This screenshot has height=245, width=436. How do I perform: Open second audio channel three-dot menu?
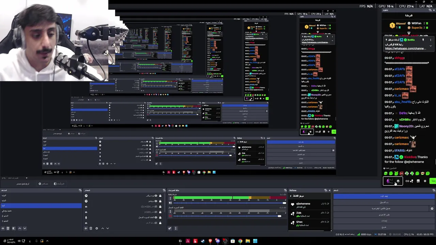[x=170, y=211]
